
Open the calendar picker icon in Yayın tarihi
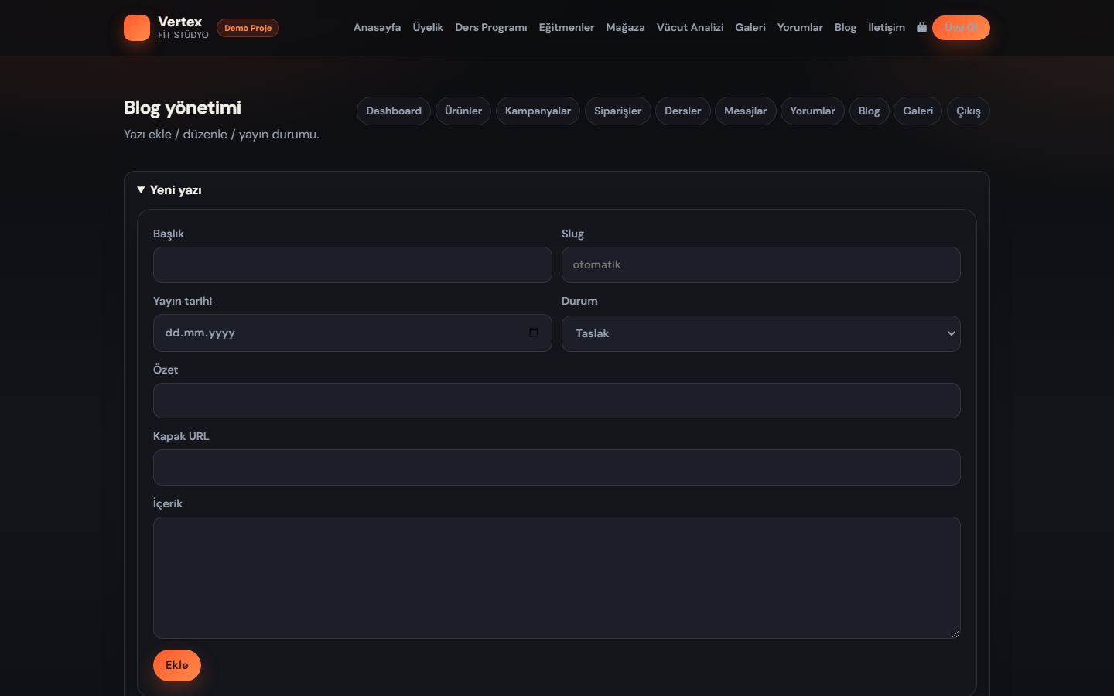point(534,333)
